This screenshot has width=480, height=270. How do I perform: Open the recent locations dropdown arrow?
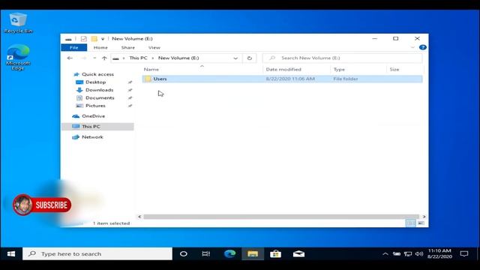point(94,58)
